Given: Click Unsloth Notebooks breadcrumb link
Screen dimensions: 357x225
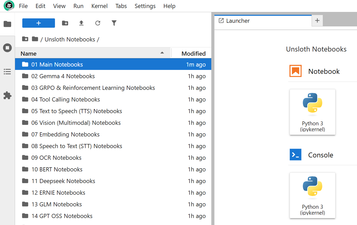Looking at the screenshot, I should [x=70, y=39].
